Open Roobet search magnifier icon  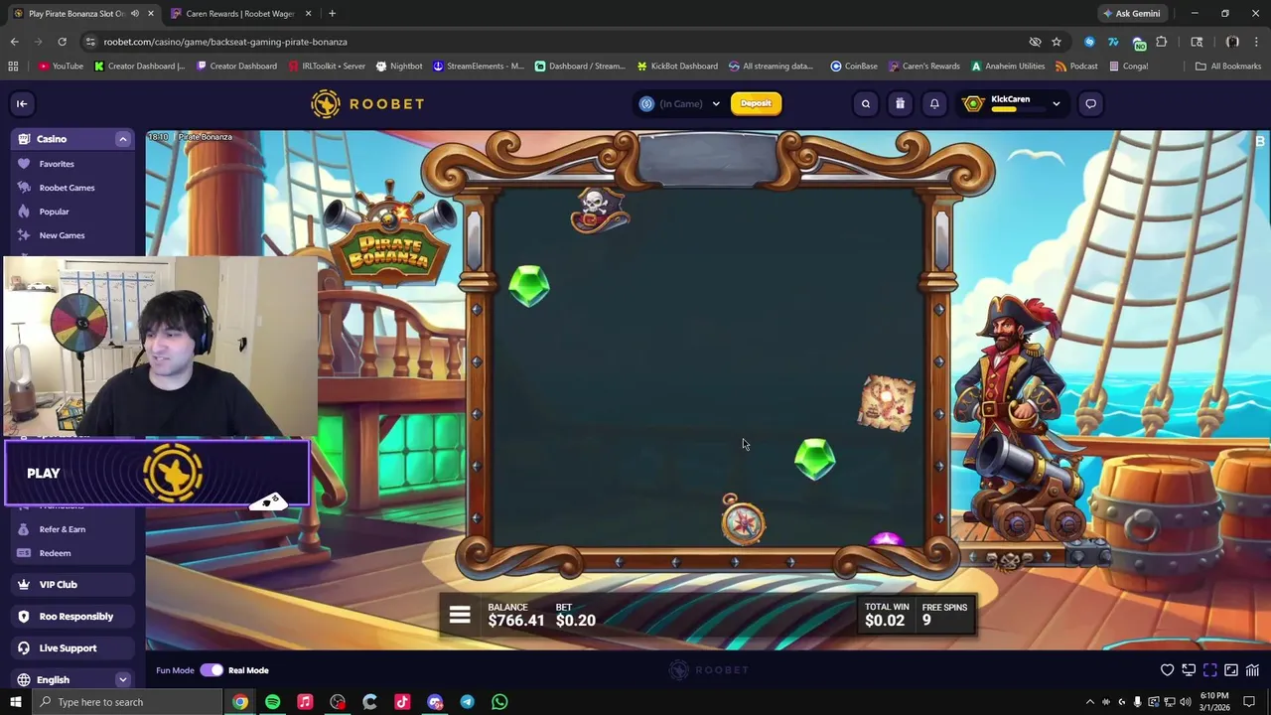[x=866, y=103]
